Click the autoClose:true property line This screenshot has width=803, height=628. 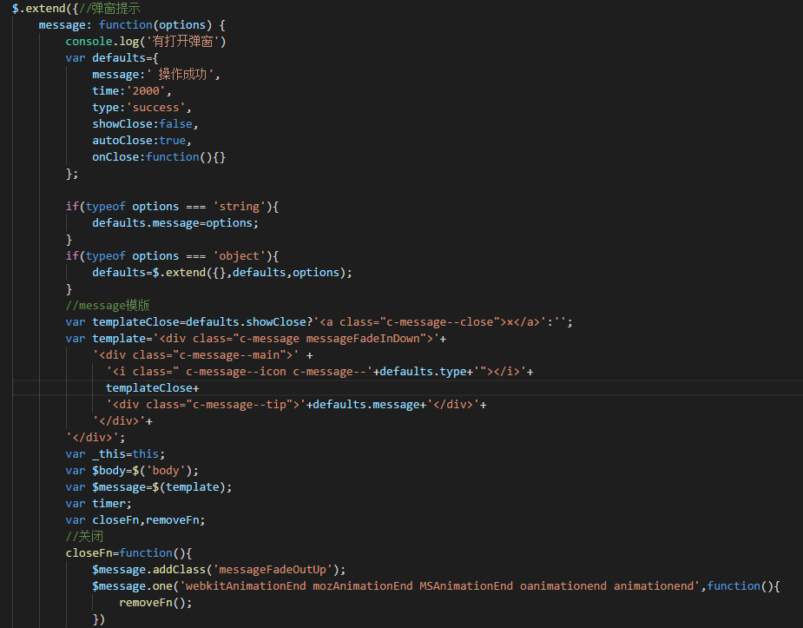(142, 141)
